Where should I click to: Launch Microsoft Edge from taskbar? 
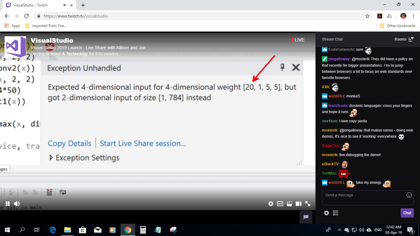coord(53,230)
